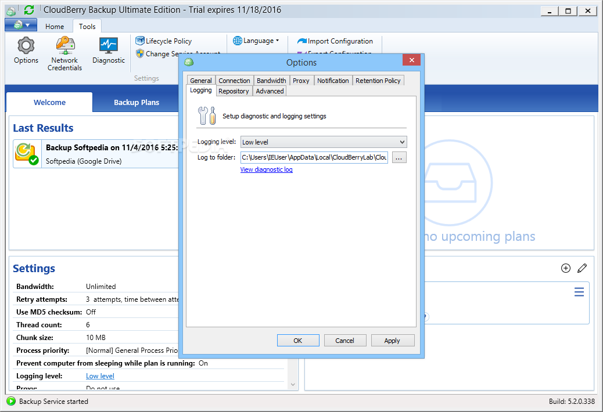Screen dimensions: 603x412
Task: Select the Backup Softpedia result entry
Action: coord(96,154)
